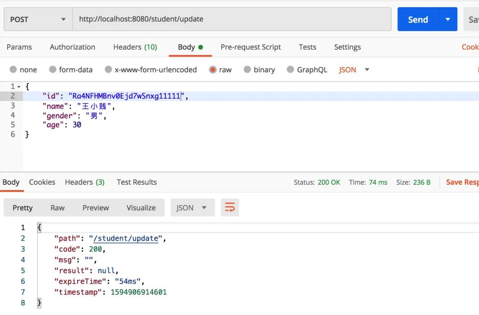This screenshot has height=315, width=479.
Task: Click the /student/update path link in response
Action: click(x=125, y=238)
